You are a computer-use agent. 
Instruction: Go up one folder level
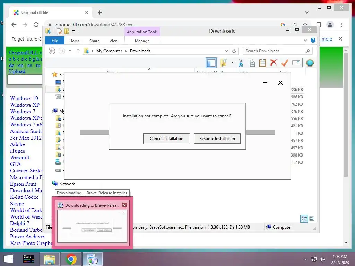(x=78, y=51)
